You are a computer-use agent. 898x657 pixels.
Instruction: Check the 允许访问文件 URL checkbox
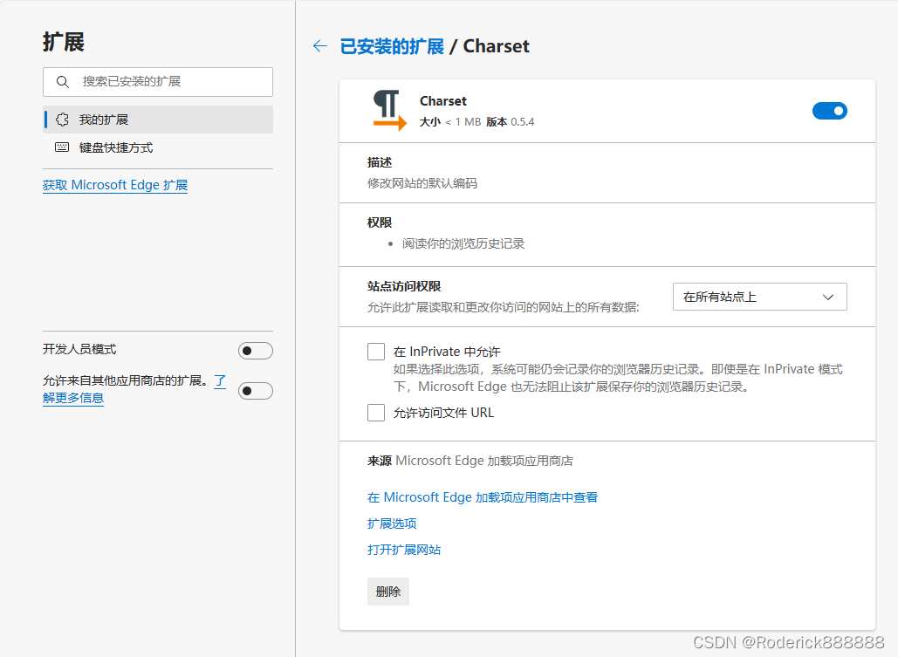pyautogui.click(x=375, y=413)
